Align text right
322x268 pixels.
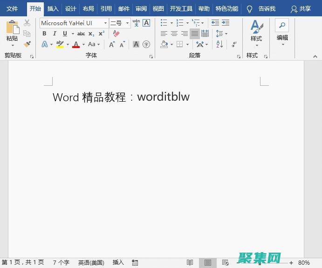point(185,34)
